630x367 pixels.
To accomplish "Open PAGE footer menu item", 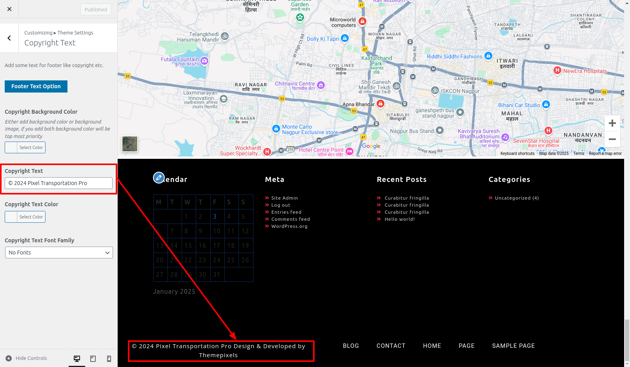I will coord(466,346).
